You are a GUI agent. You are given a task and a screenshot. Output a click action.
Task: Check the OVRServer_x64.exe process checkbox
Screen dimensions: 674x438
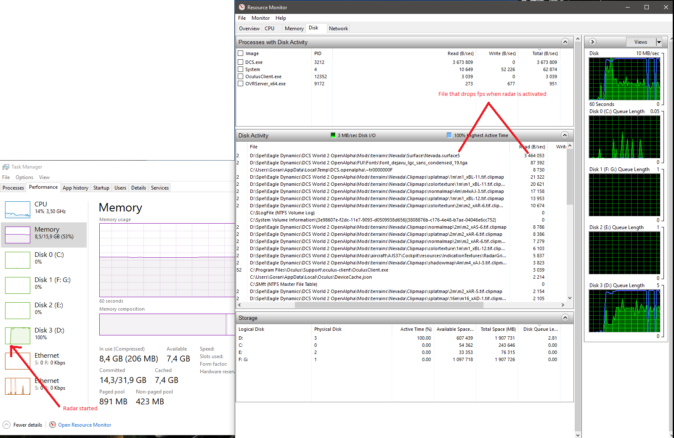pyautogui.click(x=241, y=83)
